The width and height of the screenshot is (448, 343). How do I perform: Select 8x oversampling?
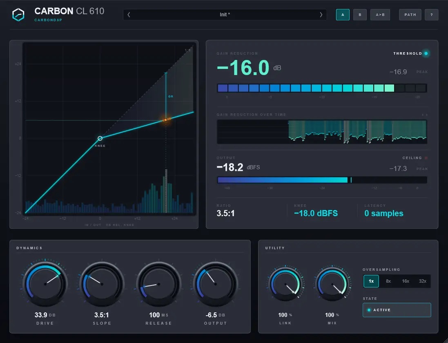coord(388,281)
